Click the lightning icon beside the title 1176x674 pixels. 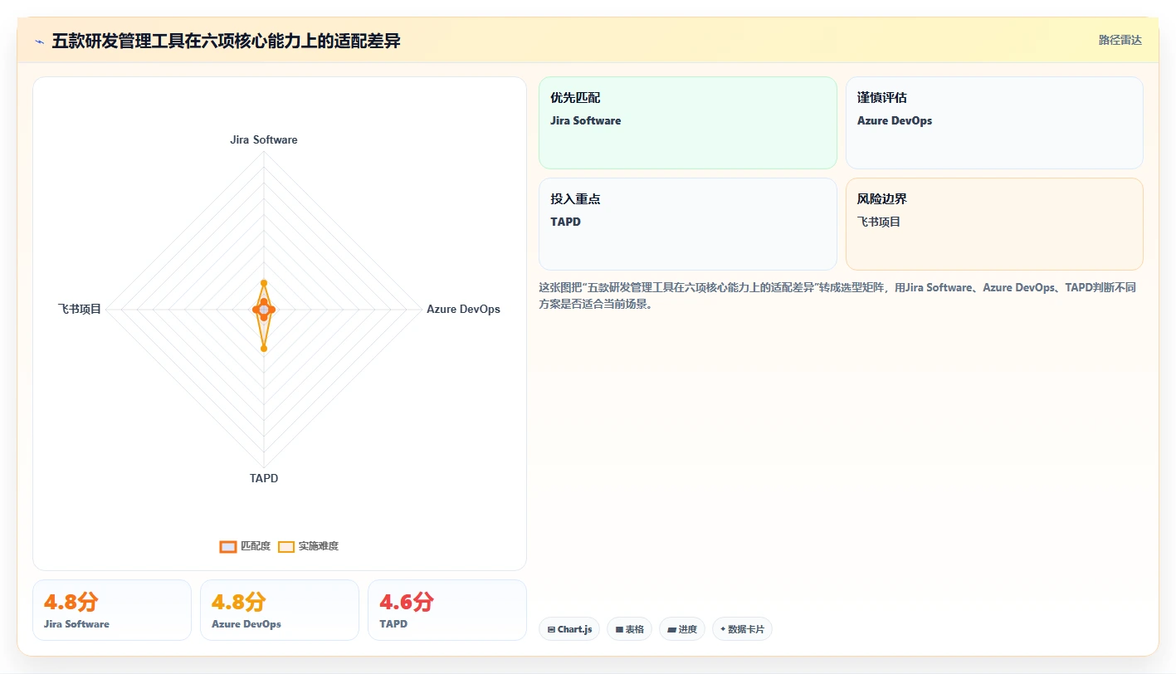[40, 42]
